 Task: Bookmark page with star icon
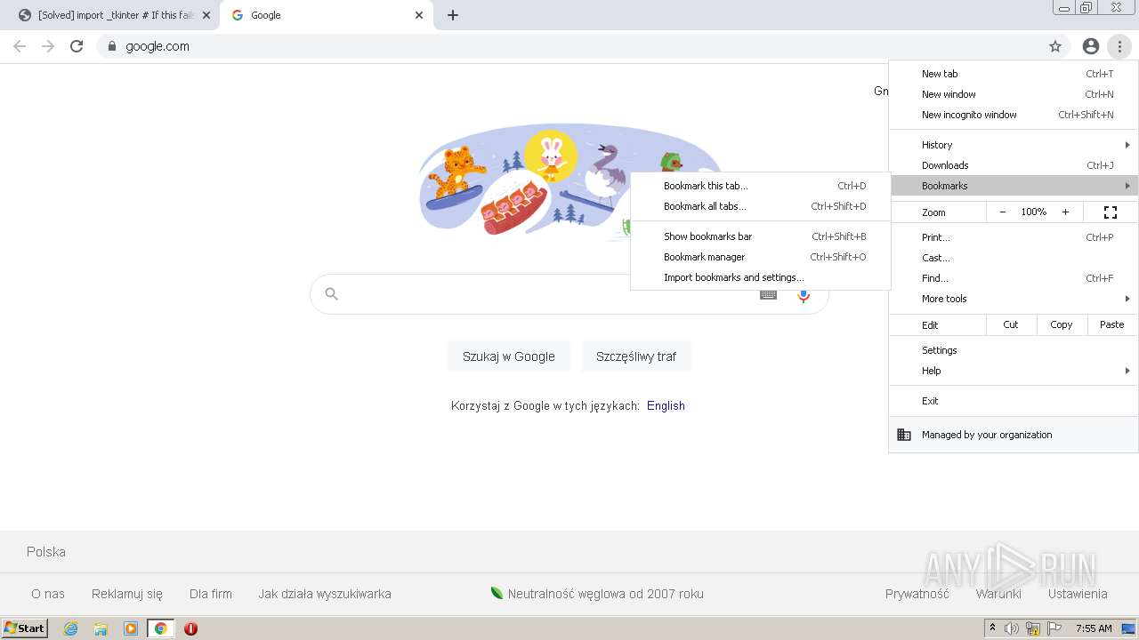(1055, 46)
